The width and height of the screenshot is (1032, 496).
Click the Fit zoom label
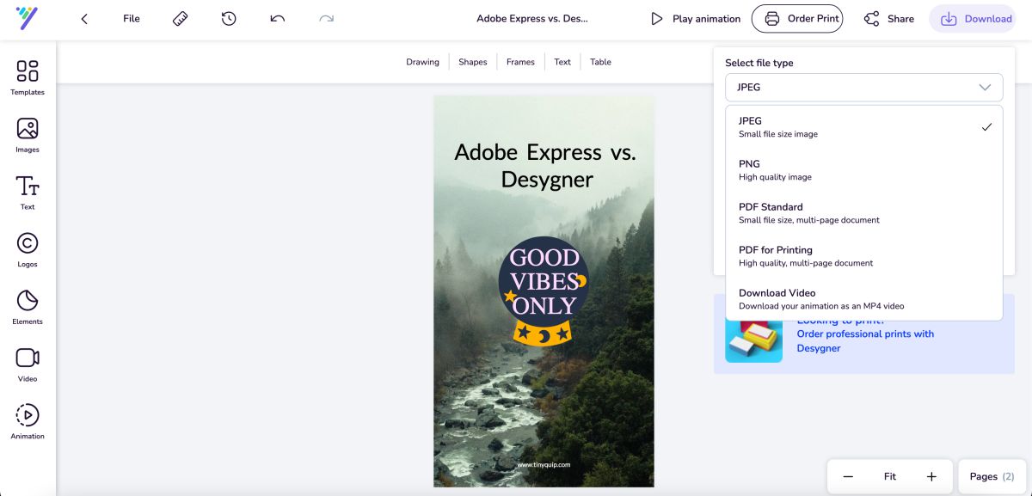click(x=890, y=476)
